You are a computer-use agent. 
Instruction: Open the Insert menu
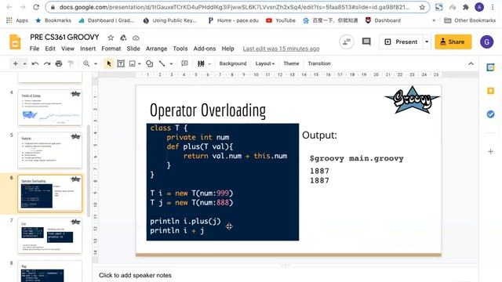coord(88,49)
